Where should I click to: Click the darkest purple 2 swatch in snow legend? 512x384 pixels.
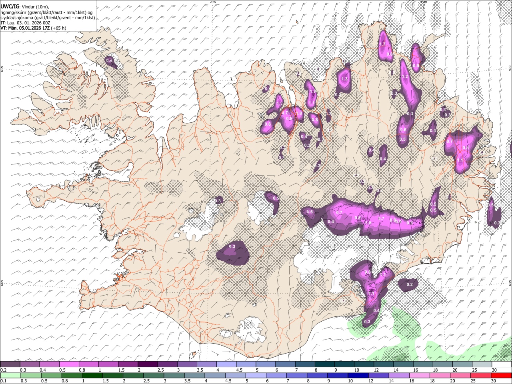[148, 364]
